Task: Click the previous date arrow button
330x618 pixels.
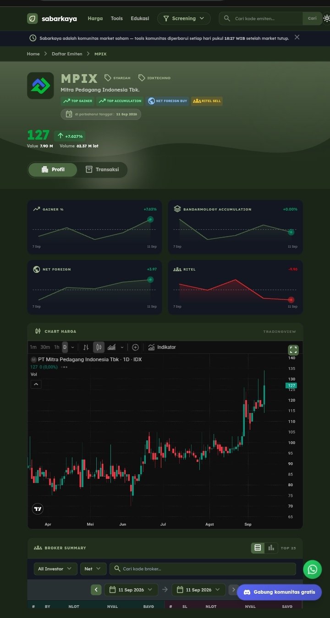Action: [x=96, y=590]
